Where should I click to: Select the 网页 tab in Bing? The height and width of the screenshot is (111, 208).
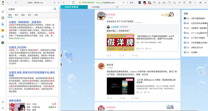[10, 15]
